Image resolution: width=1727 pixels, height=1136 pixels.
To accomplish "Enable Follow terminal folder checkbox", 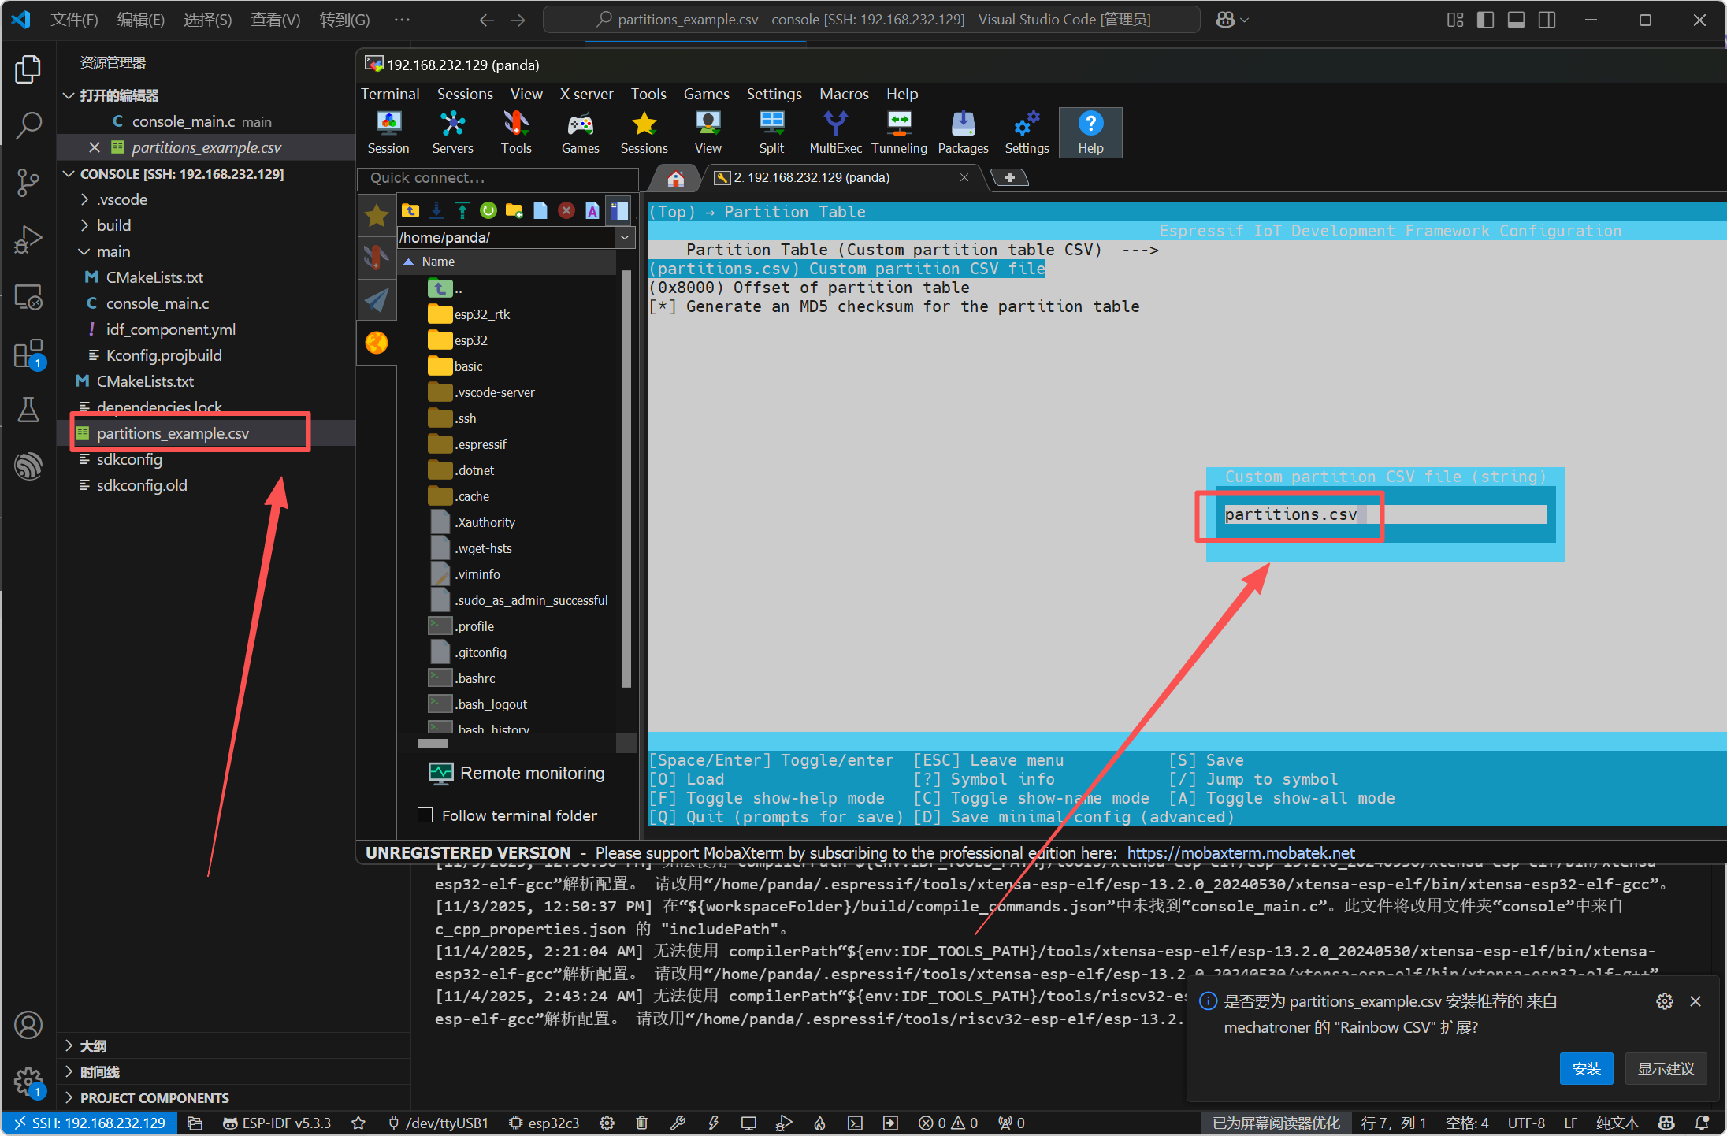I will point(425,815).
